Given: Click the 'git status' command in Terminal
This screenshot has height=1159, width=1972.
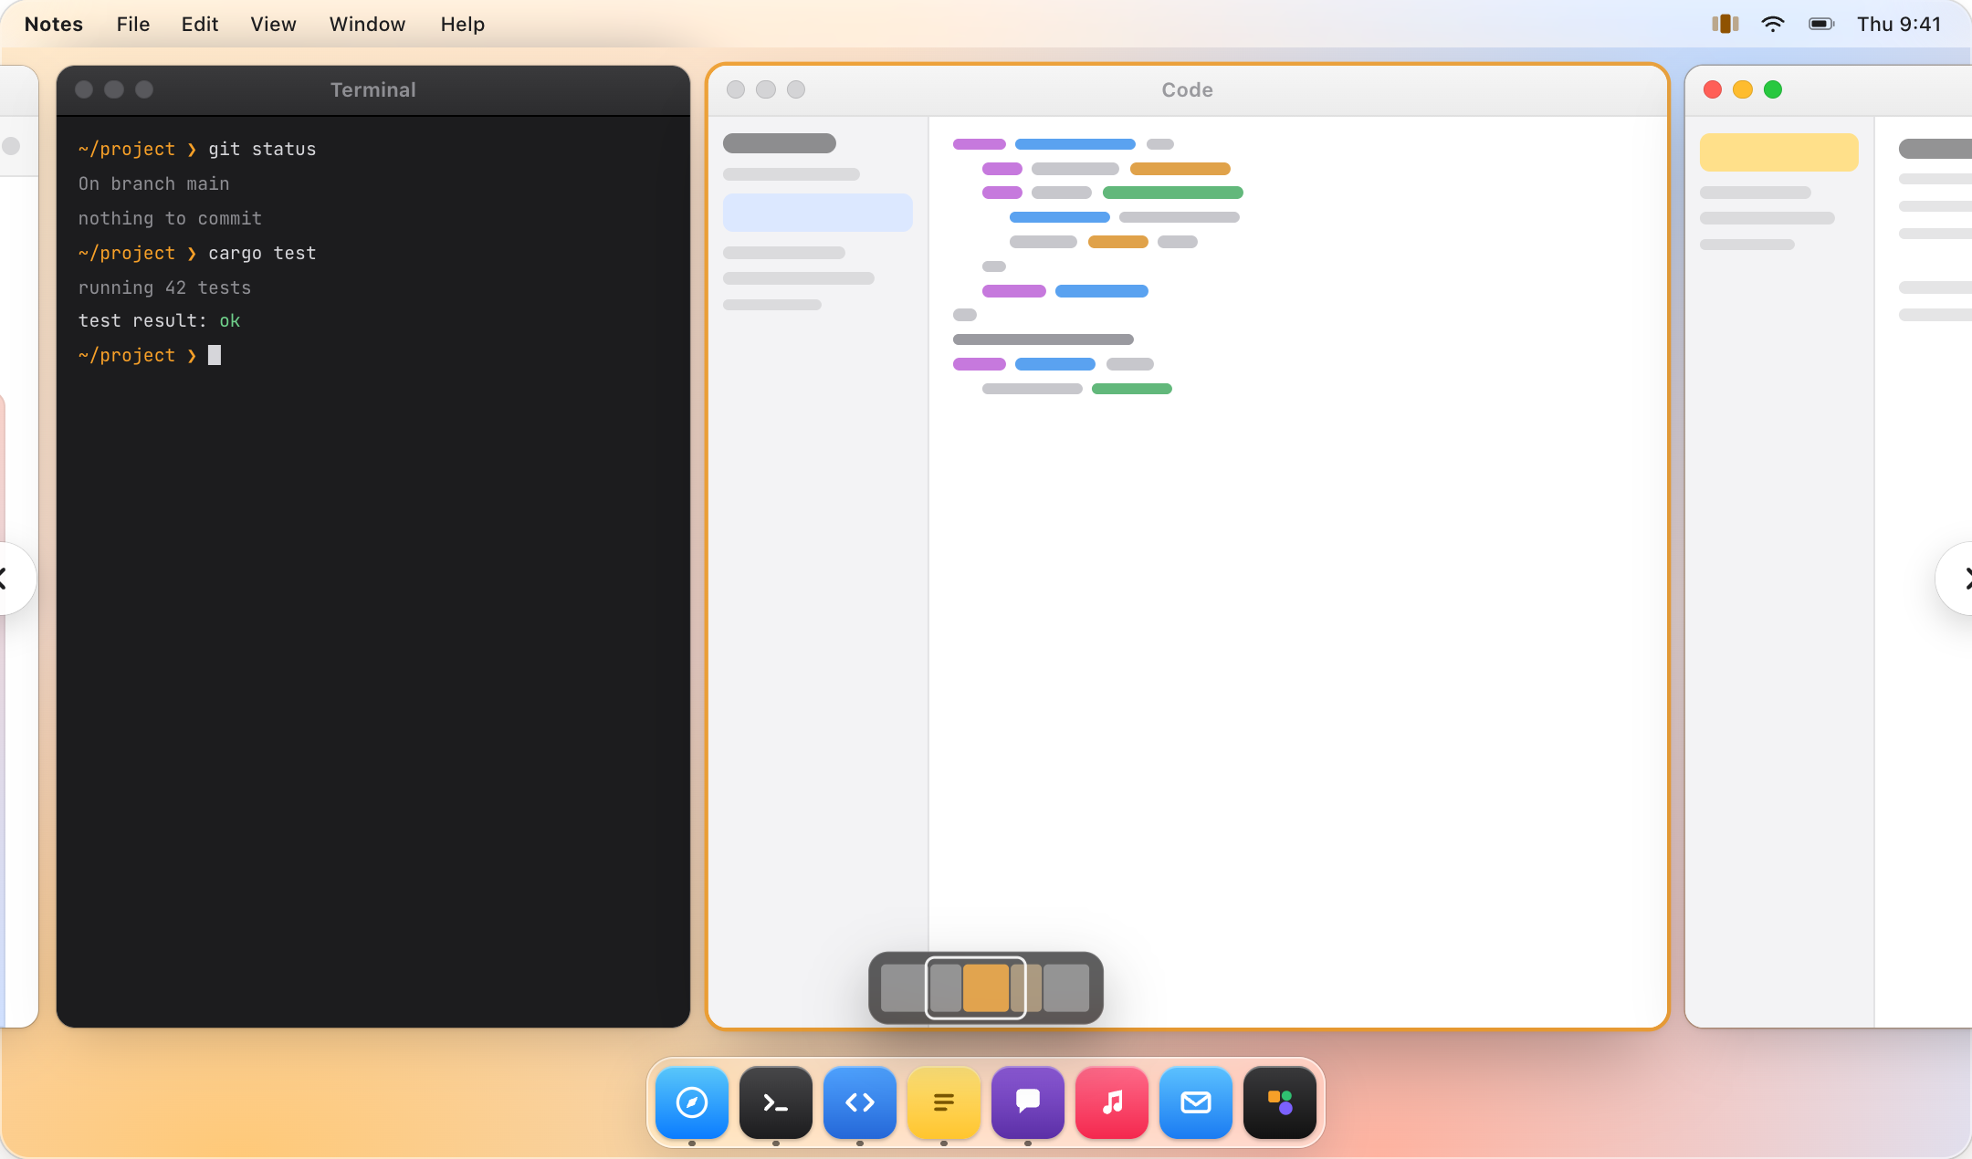Looking at the screenshot, I should pyautogui.click(x=262, y=149).
